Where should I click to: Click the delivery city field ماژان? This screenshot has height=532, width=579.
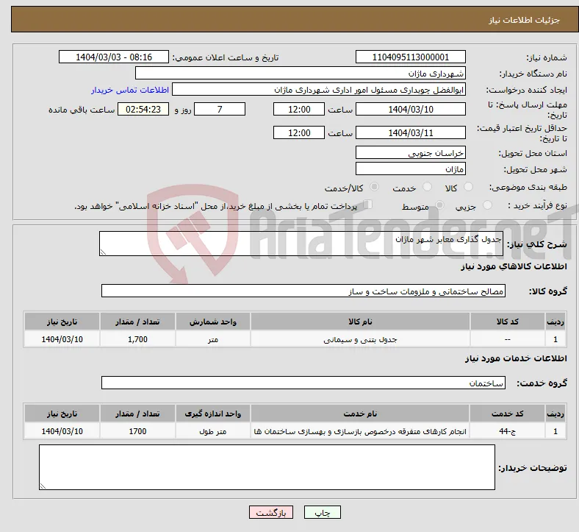point(411,169)
